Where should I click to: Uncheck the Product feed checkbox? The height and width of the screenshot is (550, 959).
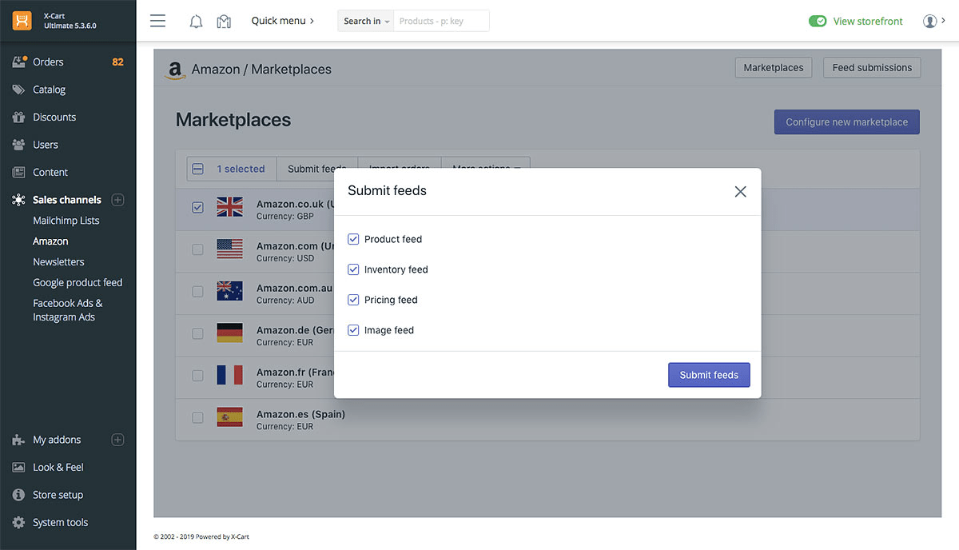pyautogui.click(x=353, y=239)
